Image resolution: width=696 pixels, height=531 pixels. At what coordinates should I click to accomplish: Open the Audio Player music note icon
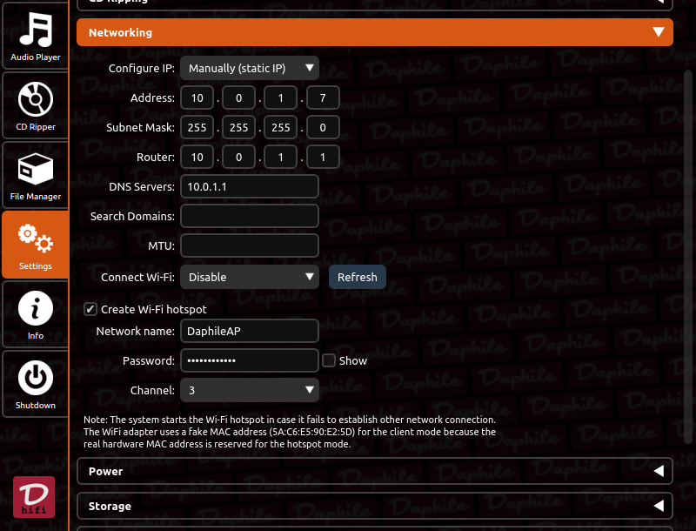point(36,30)
